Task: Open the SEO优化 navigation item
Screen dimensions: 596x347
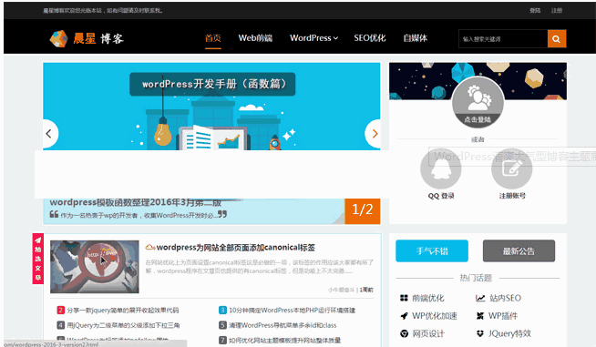Action: (x=370, y=38)
